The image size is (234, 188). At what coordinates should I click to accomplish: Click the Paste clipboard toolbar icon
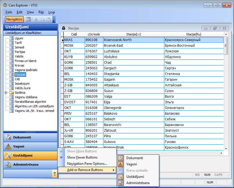(48, 19)
